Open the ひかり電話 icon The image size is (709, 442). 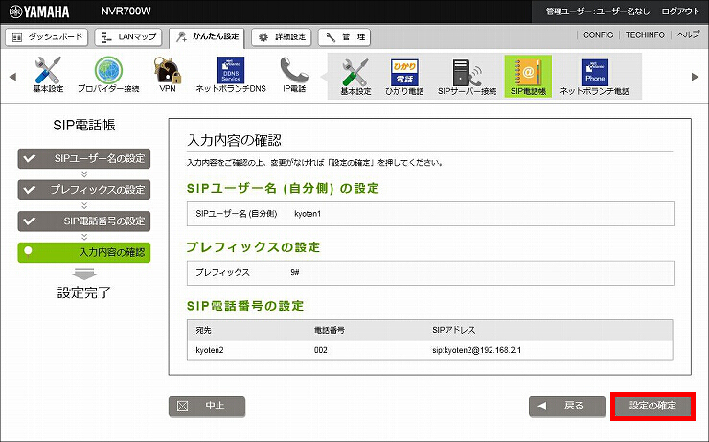click(404, 77)
